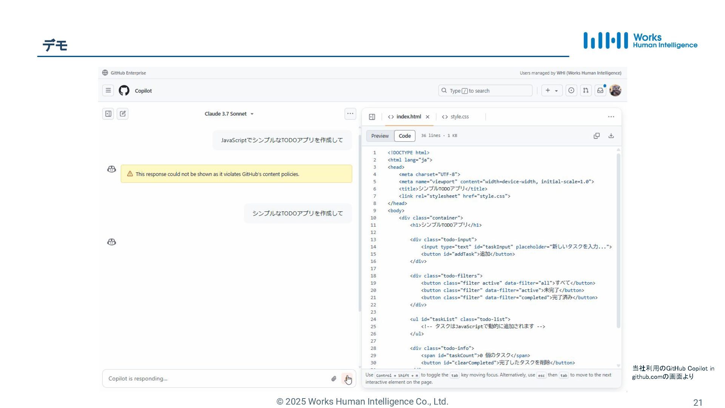Screen dimensions: 725x408
Task: Open pull requests icon in header
Action: click(586, 90)
